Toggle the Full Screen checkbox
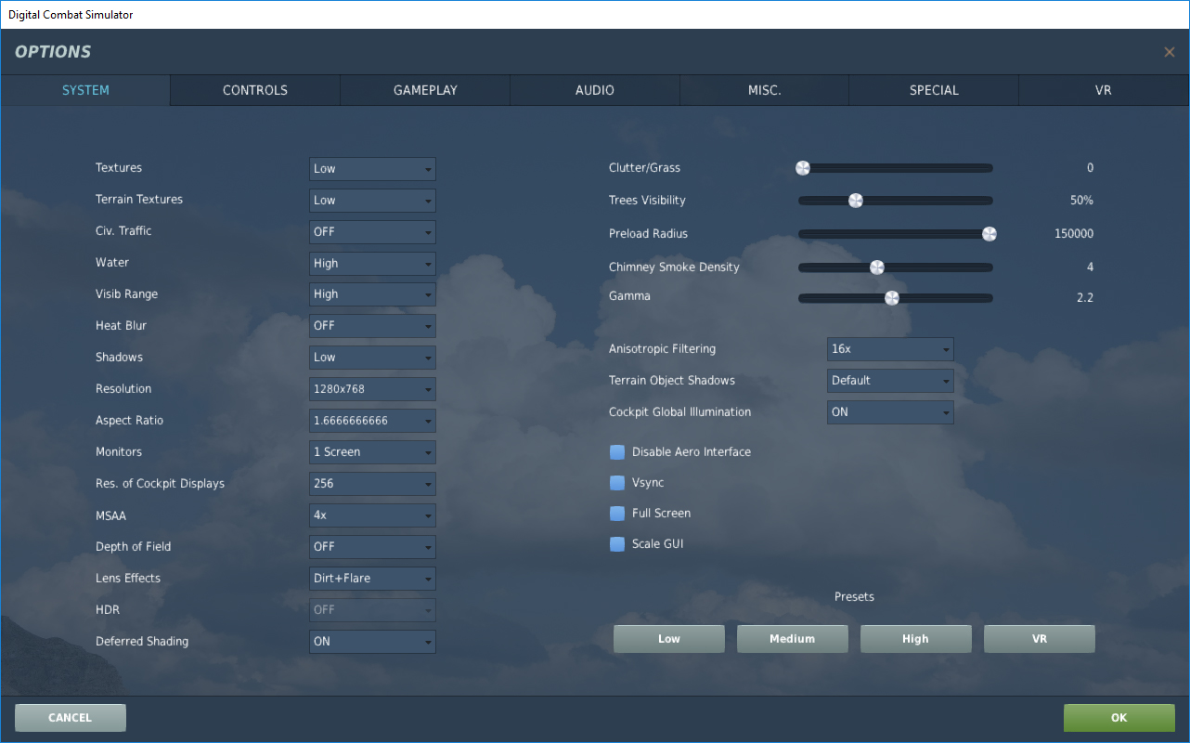Viewport: 1190px width, 743px height. click(617, 514)
